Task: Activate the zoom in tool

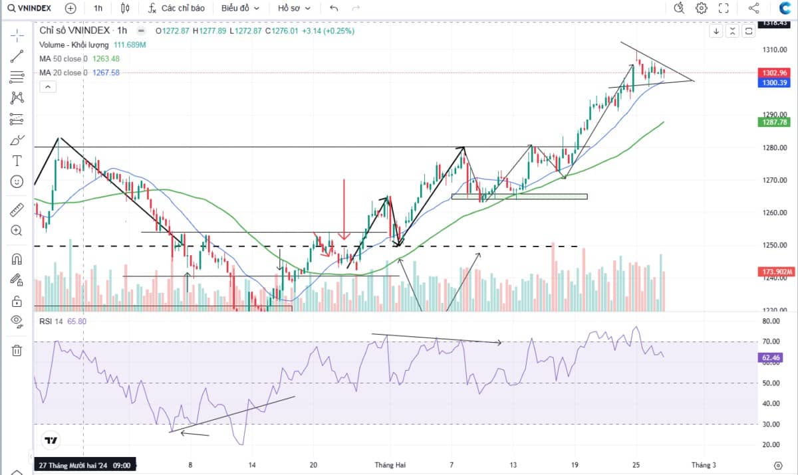Action: coord(17,231)
